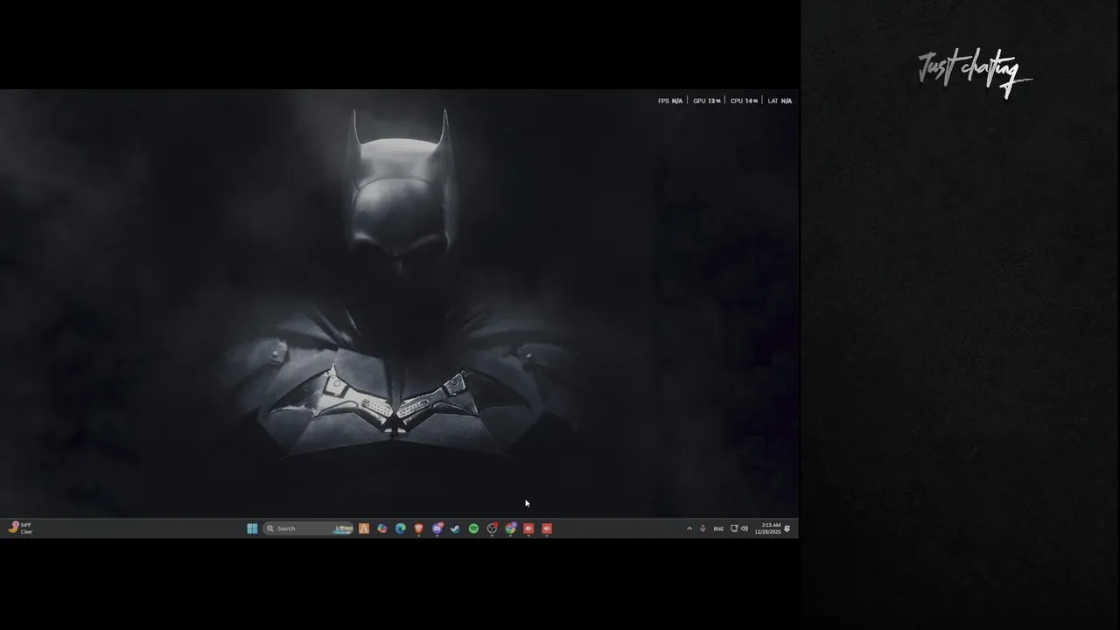
Task: Click the GPU 13% overlay readout
Action: coord(707,101)
